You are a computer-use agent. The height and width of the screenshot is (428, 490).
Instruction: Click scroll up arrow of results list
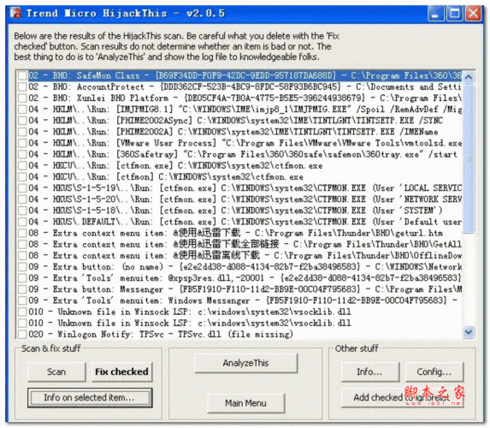click(468, 77)
